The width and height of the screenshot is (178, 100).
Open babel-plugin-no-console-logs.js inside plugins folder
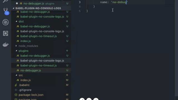tap(42, 61)
